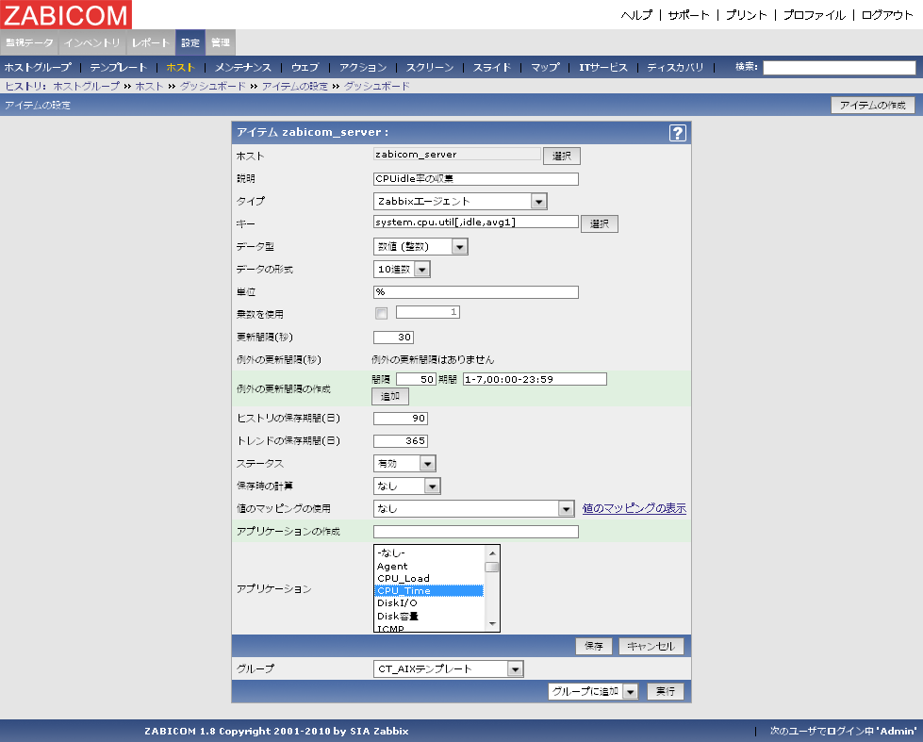
Task: Open the ITサービス submenu
Action: 603,67
